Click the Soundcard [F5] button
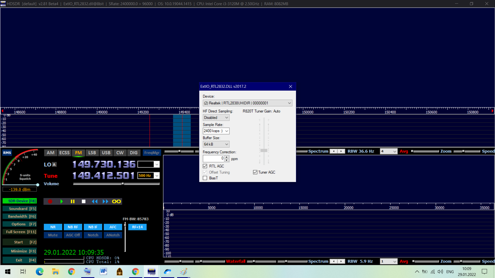The height and width of the screenshot is (278, 495). (20, 209)
